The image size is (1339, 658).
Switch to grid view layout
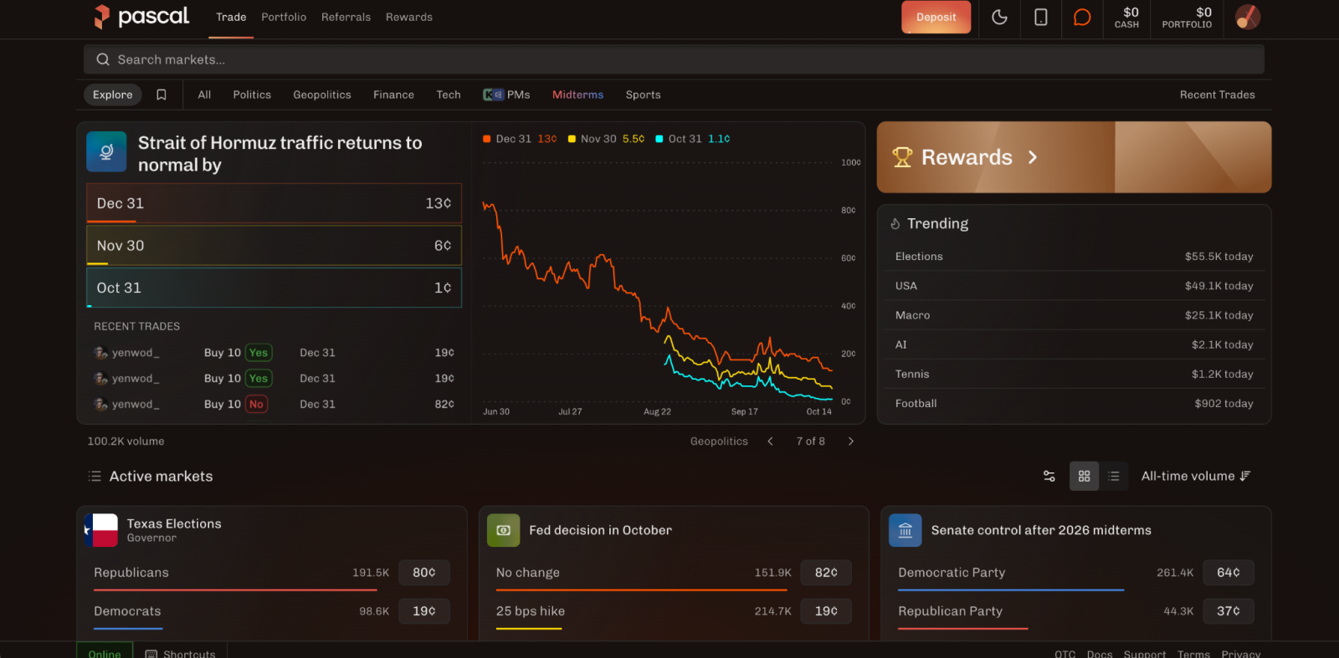point(1084,476)
